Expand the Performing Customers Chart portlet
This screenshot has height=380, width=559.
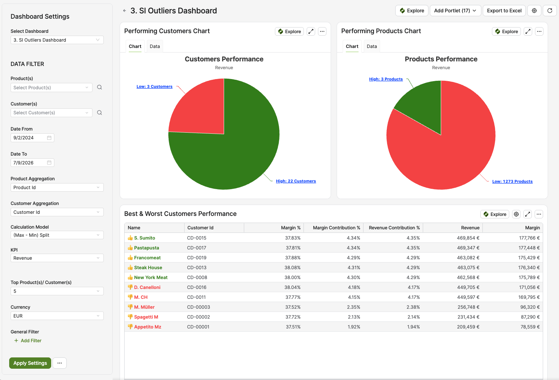click(x=311, y=31)
